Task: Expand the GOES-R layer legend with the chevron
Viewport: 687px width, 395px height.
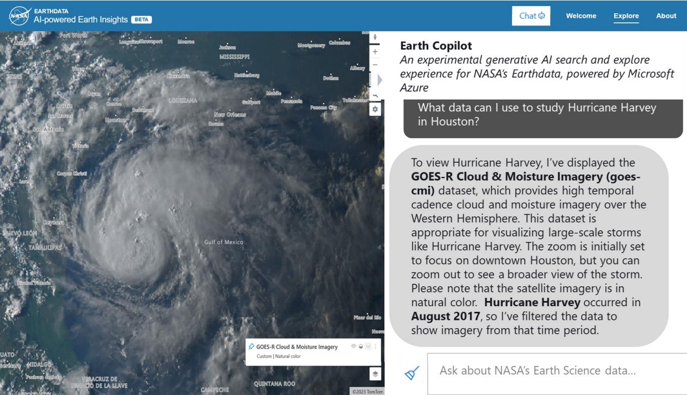Action: pos(368,347)
